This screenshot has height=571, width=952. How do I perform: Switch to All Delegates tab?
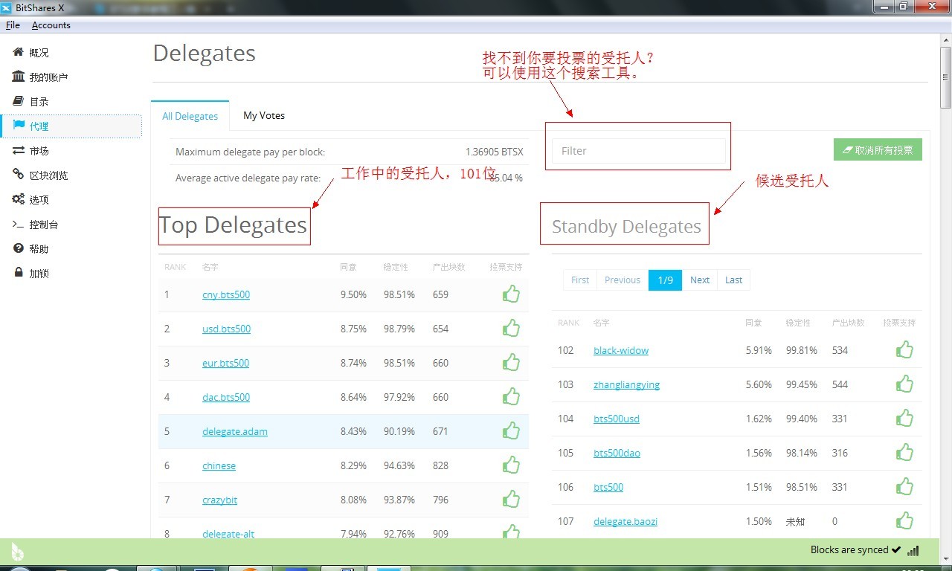[190, 116]
